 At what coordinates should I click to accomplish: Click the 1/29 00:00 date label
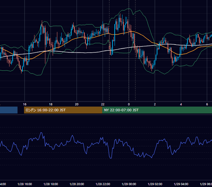coord(129,184)
